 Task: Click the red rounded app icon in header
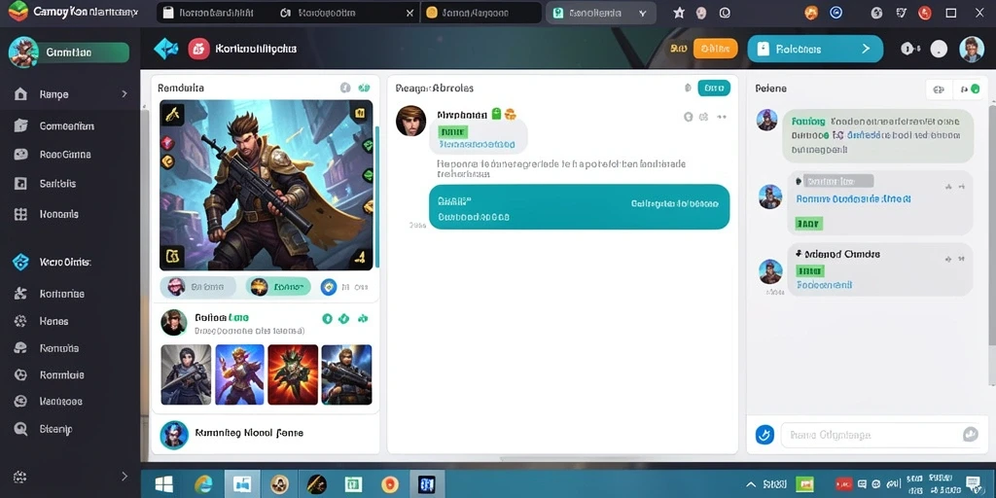[x=198, y=49]
